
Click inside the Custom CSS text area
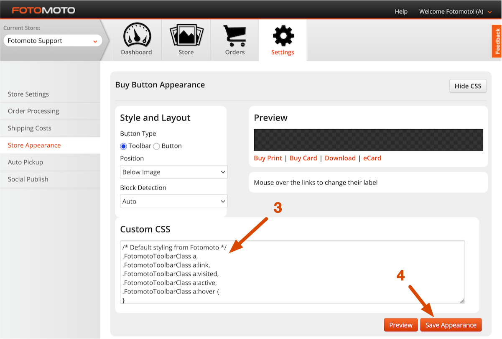pyautogui.click(x=293, y=272)
